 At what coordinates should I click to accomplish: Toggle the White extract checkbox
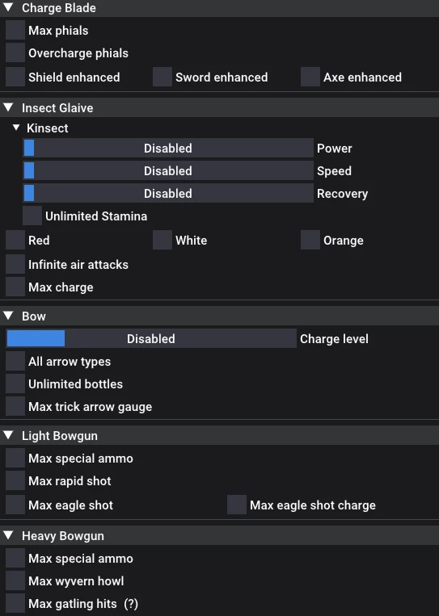coord(163,240)
